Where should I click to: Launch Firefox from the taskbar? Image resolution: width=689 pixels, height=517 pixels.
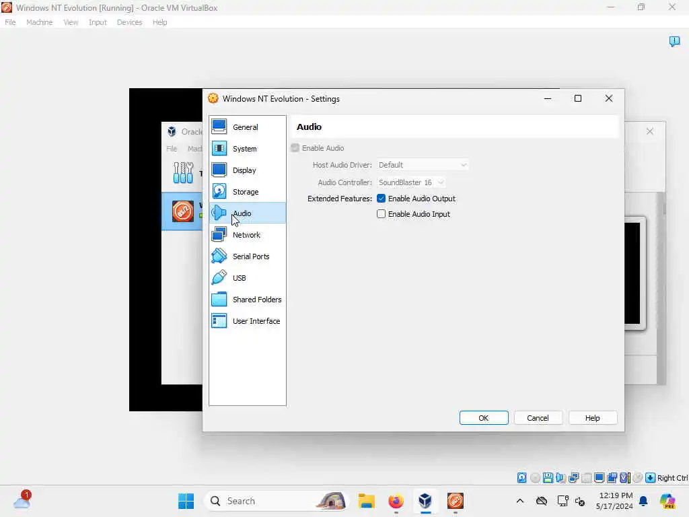pos(396,501)
